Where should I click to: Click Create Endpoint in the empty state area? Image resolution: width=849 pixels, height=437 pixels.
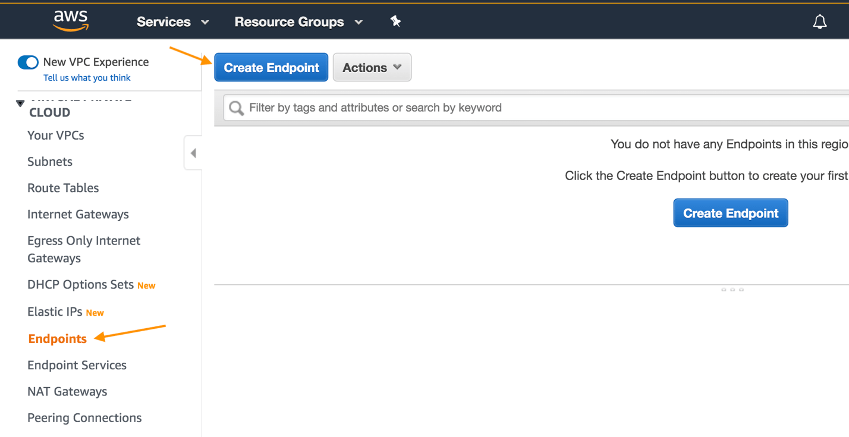(x=730, y=212)
